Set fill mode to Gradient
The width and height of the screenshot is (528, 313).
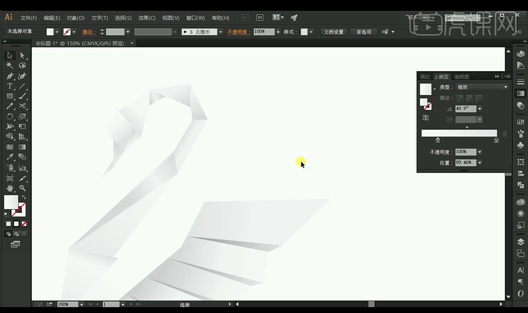coord(16,224)
